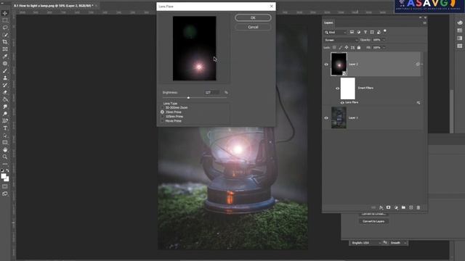Change the screen mode icon
The width and height of the screenshot is (465, 261).
5,194
